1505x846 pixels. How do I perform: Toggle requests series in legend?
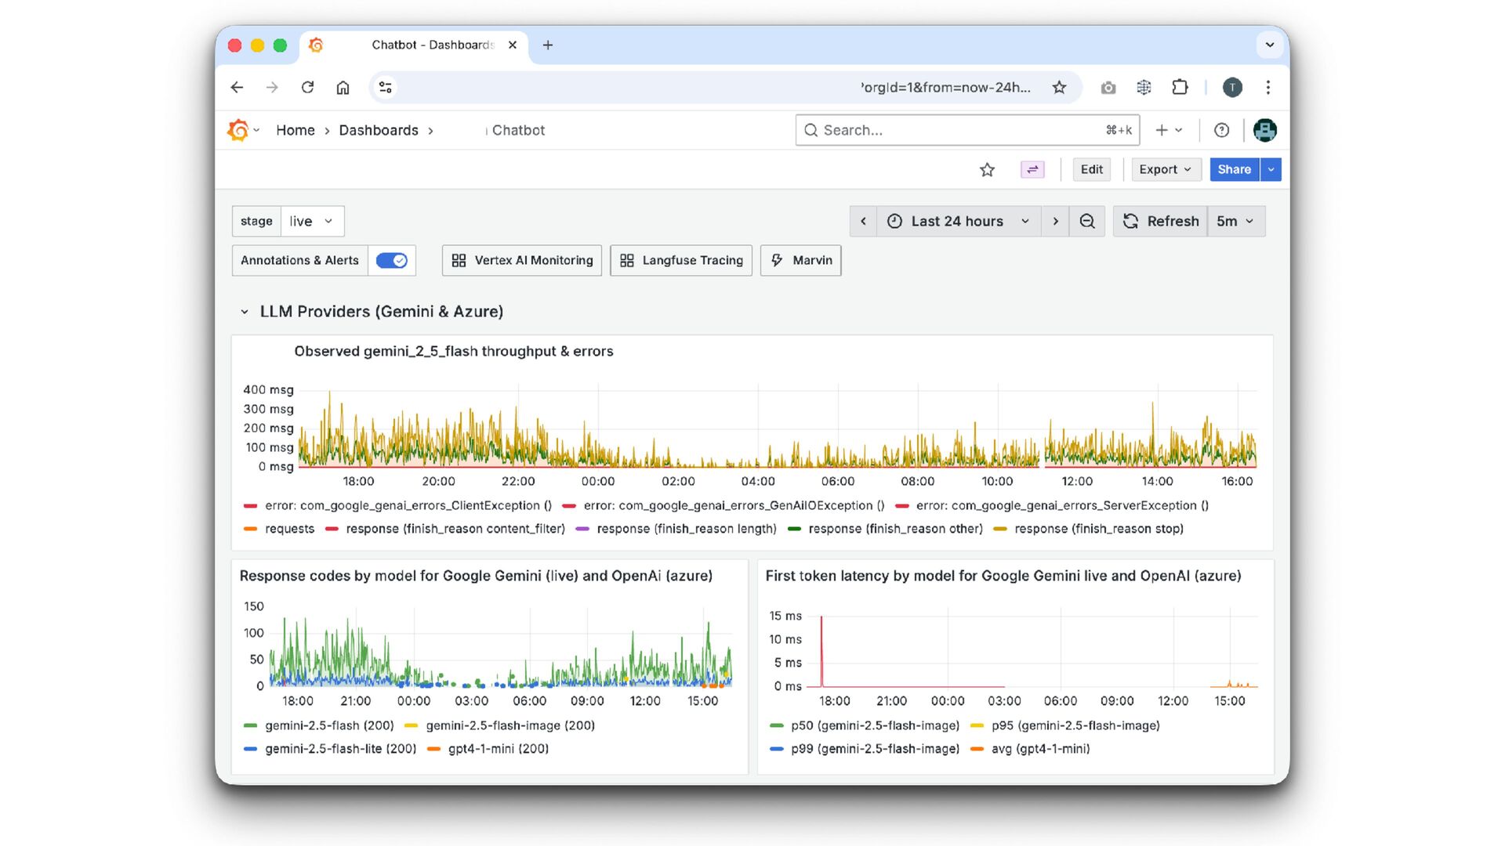click(x=288, y=529)
